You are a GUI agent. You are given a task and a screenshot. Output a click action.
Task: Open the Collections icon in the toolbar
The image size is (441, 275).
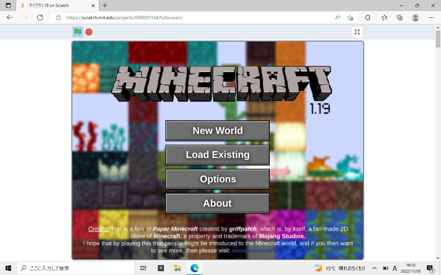point(400,18)
